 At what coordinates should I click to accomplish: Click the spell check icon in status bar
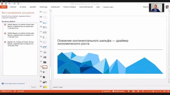click(x=15, y=91)
